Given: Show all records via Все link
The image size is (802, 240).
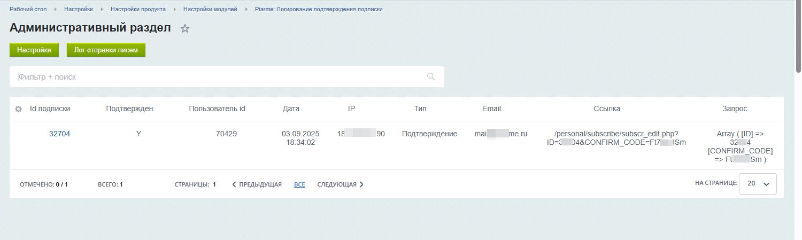Looking at the screenshot, I should click(x=299, y=184).
